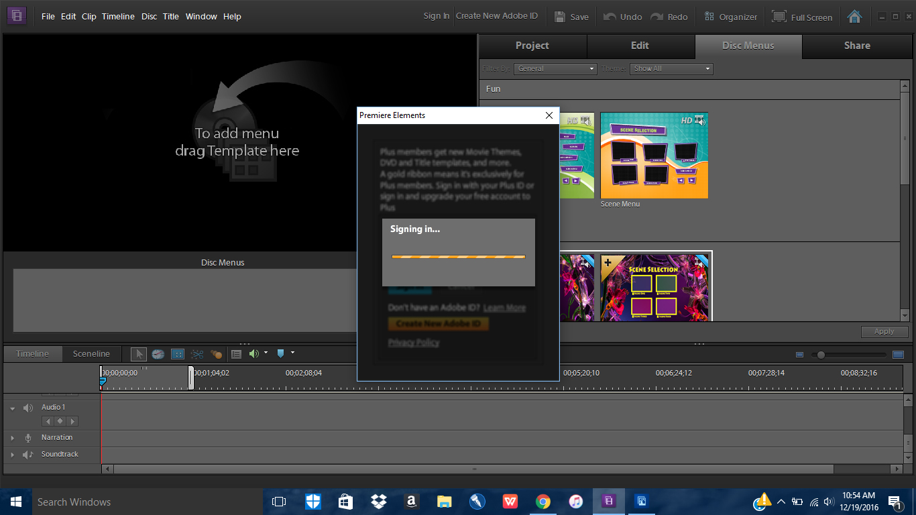Image resolution: width=916 pixels, height=515 pixels.
Task: Open the Theme Show All dropdown
Action: click(x=671, y=68)
